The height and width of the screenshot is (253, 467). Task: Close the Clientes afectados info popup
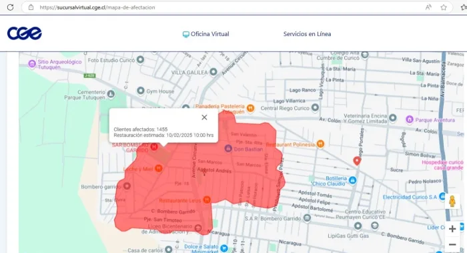[204, 117]
